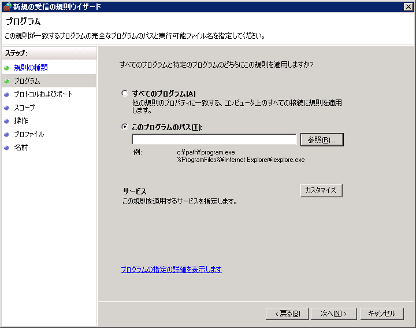Screen dimensions: 416x328
Task: Click the green bullet beside 規則の種類
Action: 7,68
